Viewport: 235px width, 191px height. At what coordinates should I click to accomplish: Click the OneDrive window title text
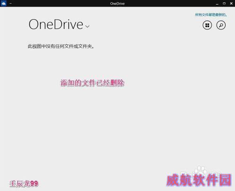117,4
